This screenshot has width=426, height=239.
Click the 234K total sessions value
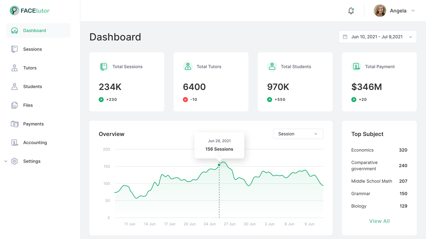point(110,87)
